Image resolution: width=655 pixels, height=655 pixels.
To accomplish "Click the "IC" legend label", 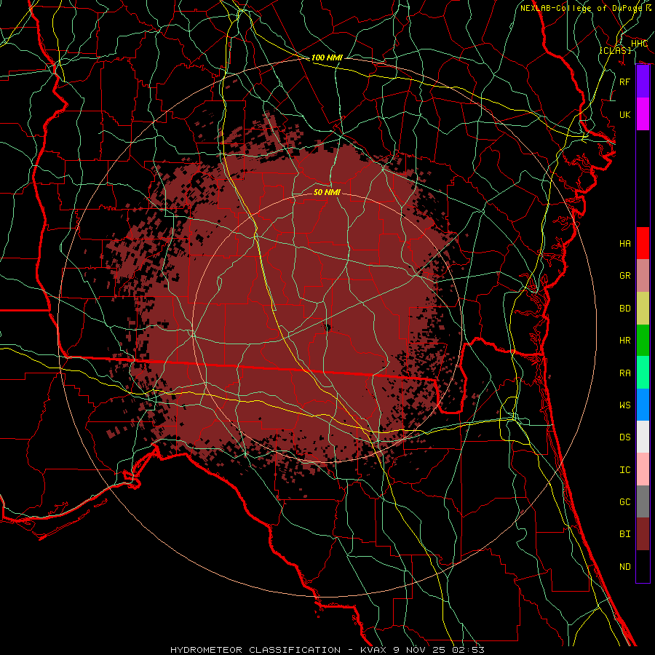I will coord(625,469).
